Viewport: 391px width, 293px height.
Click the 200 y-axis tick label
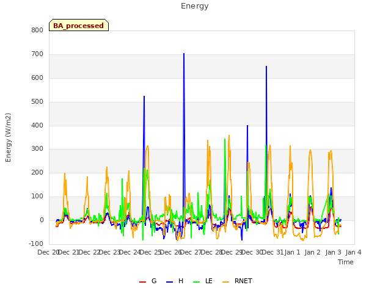37,172
